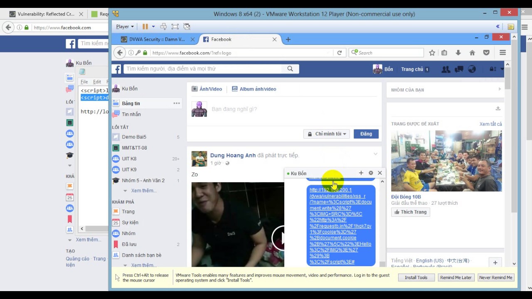Open the Facebook account dropdown arrow
Image resolution: width=532 pixels, height=299 pixels.
click(x=502, y=69)
